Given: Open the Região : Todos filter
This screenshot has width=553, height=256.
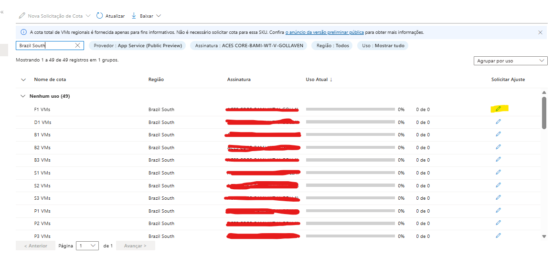Looking at the screenshot, I should [331, 46].
